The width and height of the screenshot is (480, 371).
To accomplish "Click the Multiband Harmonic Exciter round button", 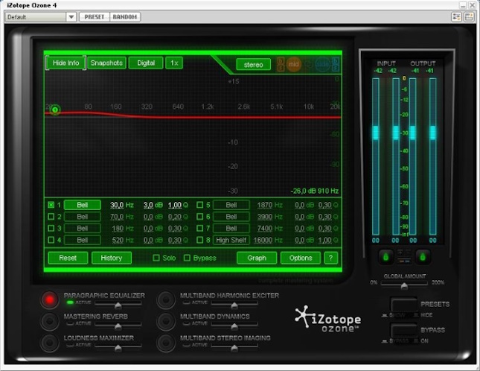I will tap(166, 299).
